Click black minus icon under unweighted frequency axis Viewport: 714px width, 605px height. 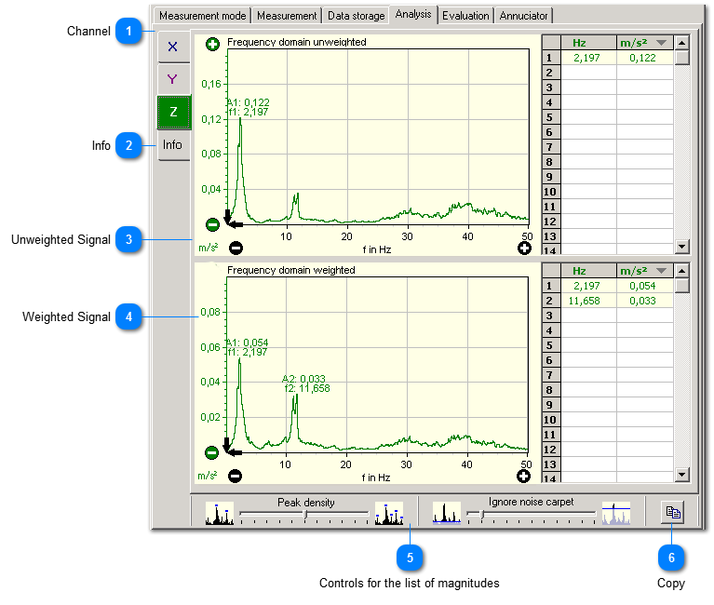click(x=236, y=249)
